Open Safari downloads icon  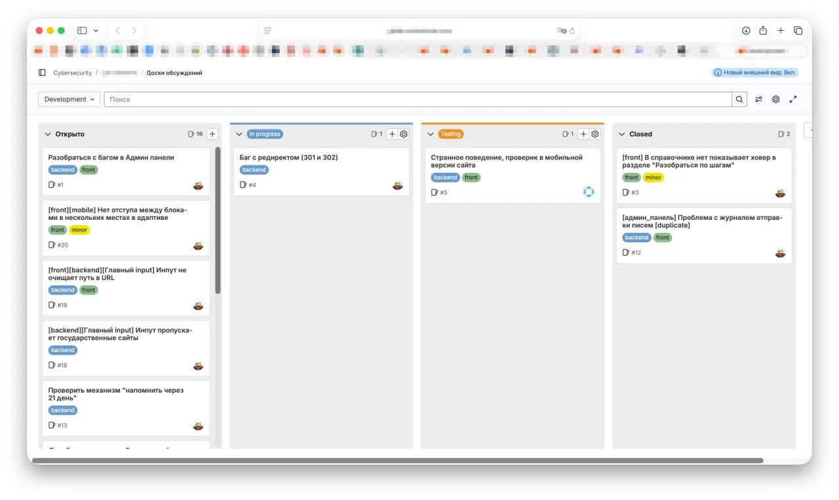tap(746, 31)
